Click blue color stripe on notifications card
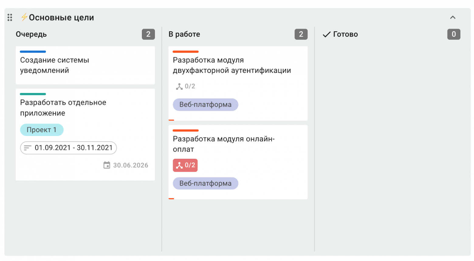This screenshot has height=261, width=474. (33, 52)
